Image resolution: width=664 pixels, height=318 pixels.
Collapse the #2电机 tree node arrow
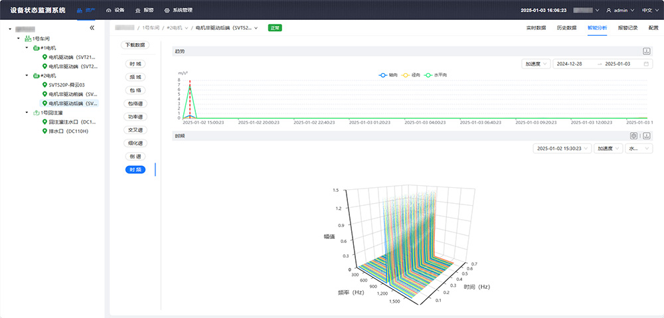click(27, 76)
